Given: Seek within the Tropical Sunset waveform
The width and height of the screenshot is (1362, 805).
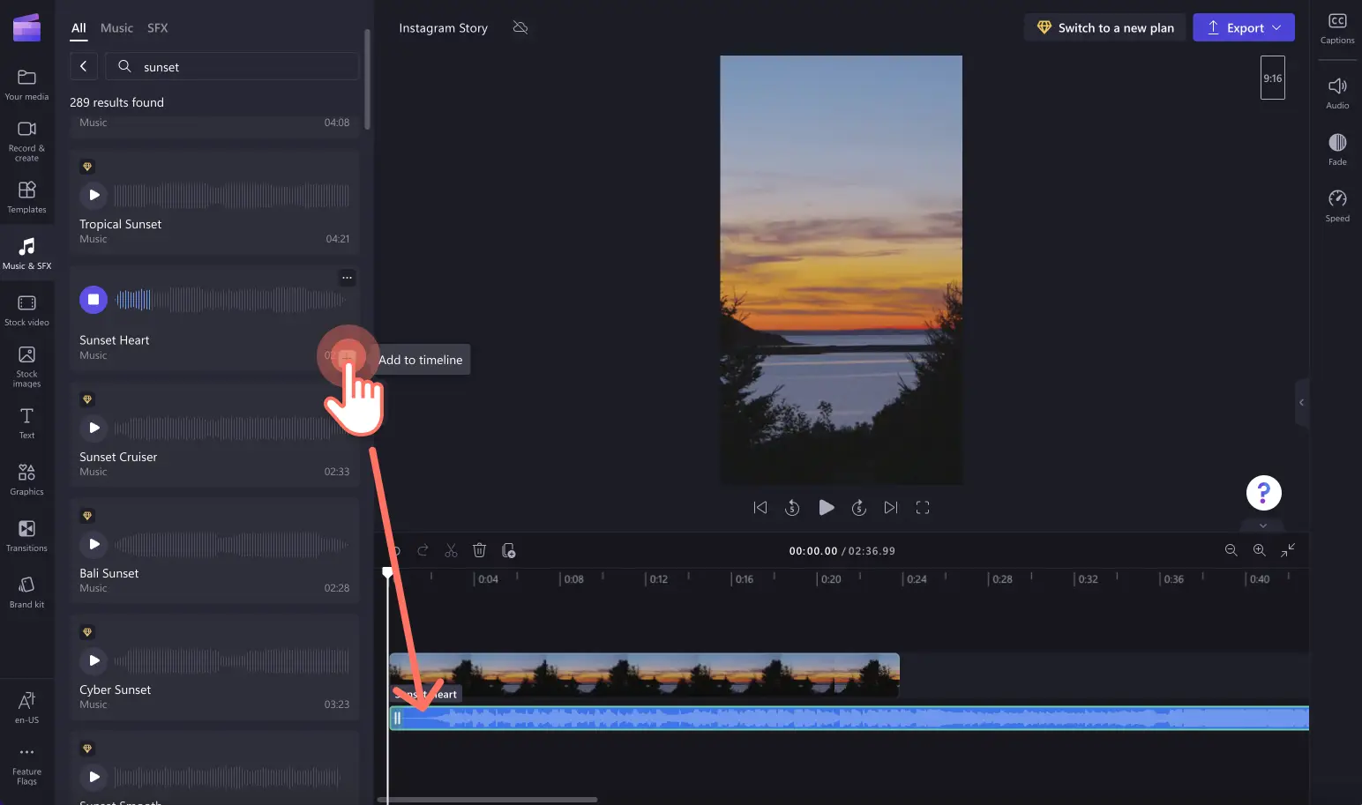Looking at the screenshot, I should (x=231, y=195).
